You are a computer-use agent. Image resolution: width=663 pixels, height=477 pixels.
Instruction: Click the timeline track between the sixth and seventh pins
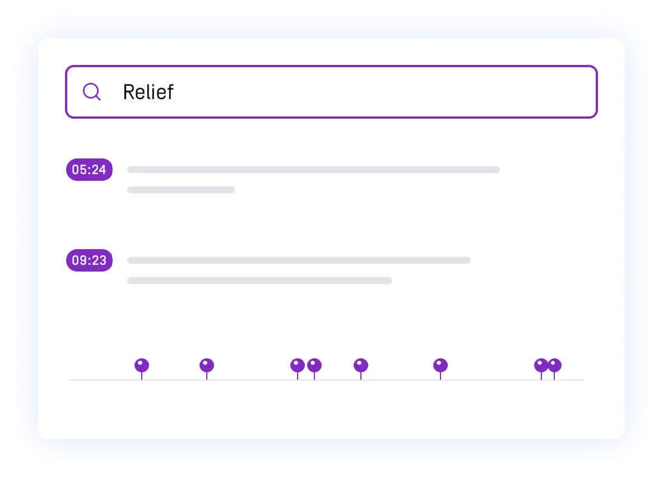490,380
